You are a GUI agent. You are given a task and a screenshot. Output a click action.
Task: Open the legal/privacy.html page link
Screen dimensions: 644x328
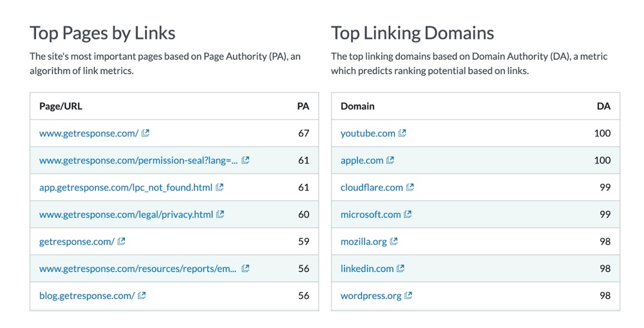point(126,214)
